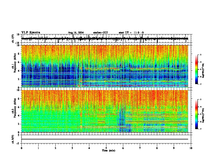The image size is (215, 166).
Task: Select the ch.2 colorbar log(PSD) label
Action: tap(203, 115)
